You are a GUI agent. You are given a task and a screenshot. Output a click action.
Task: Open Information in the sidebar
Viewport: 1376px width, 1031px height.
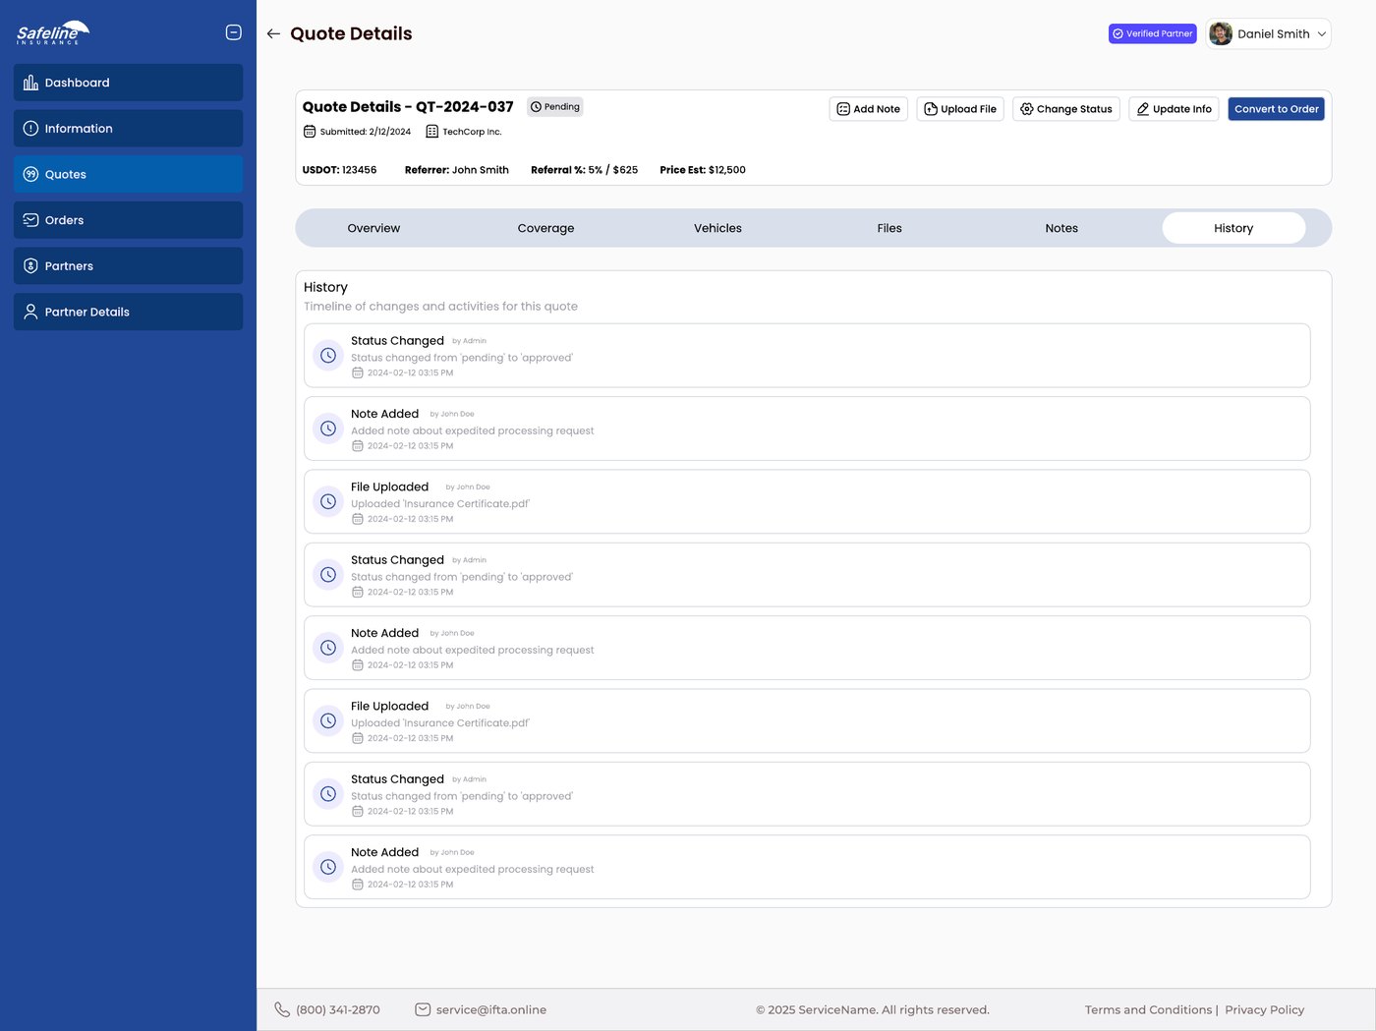pos(128,129)
